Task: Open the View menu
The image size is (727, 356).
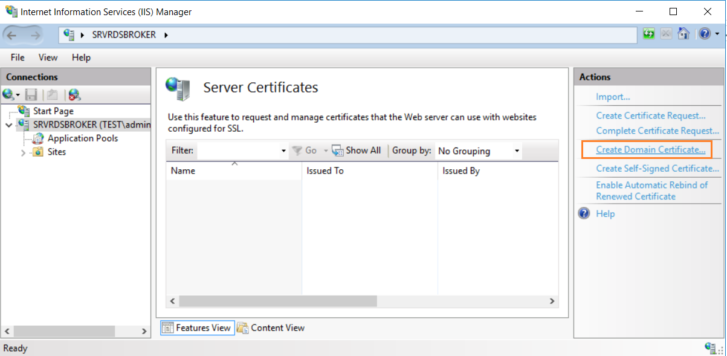Action: point(48,57)
